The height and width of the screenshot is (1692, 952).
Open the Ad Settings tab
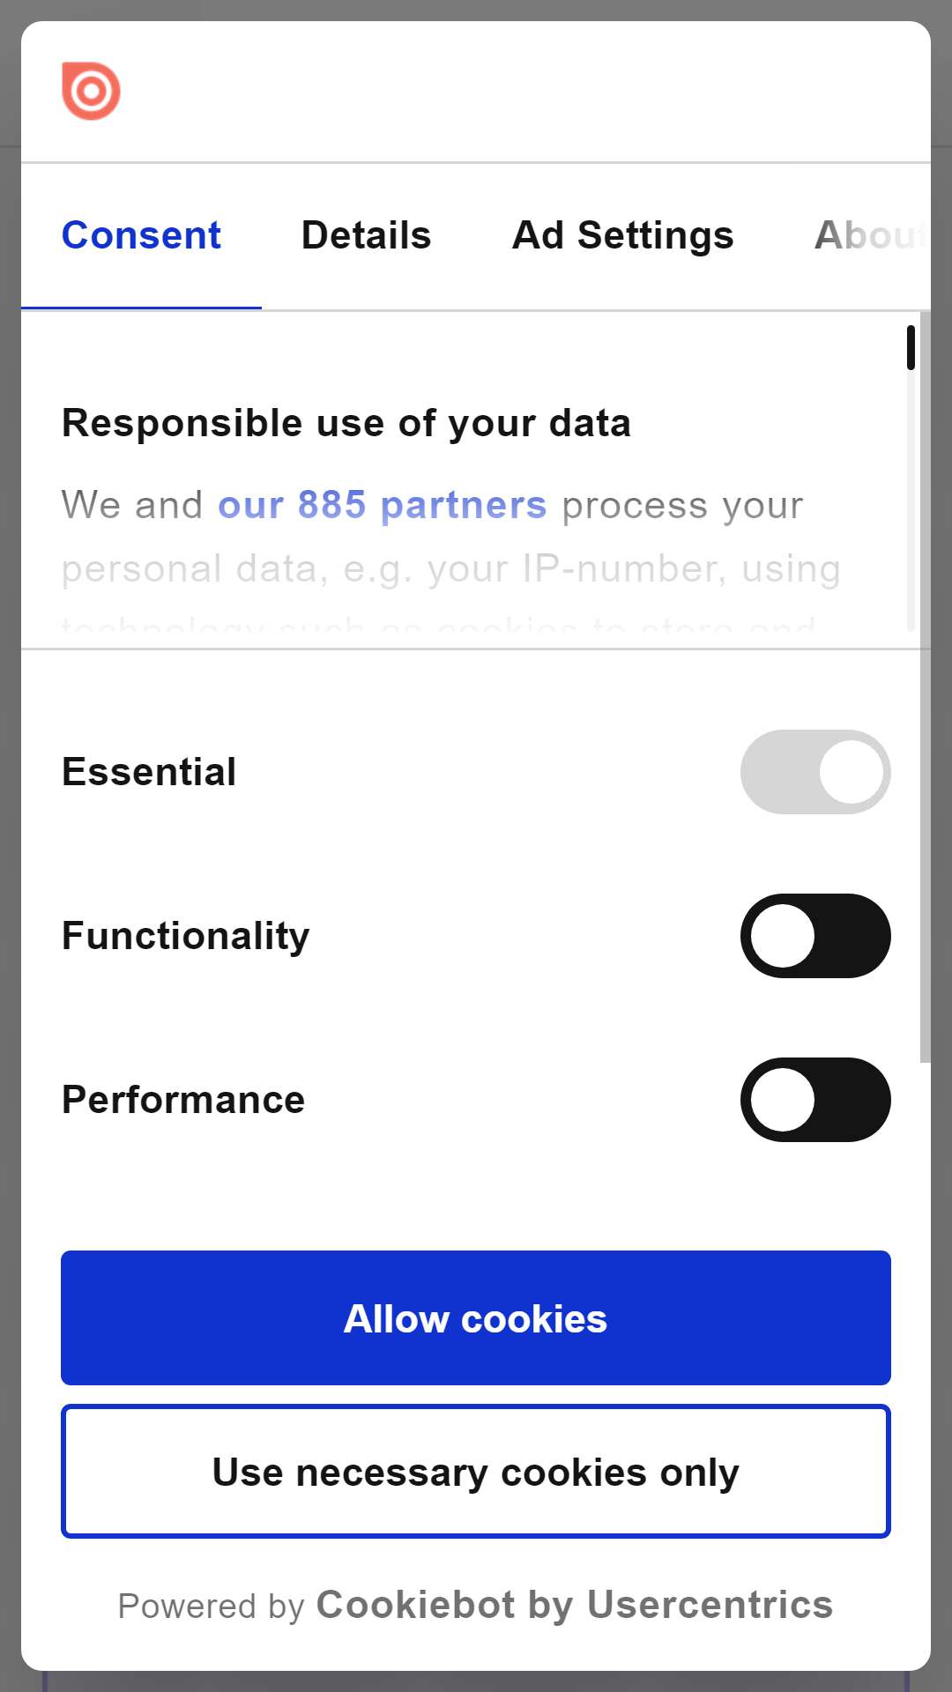click(x=622, y=235)
